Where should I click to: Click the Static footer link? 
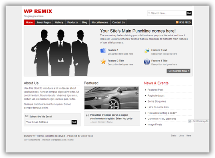click(x=173, y=136)
